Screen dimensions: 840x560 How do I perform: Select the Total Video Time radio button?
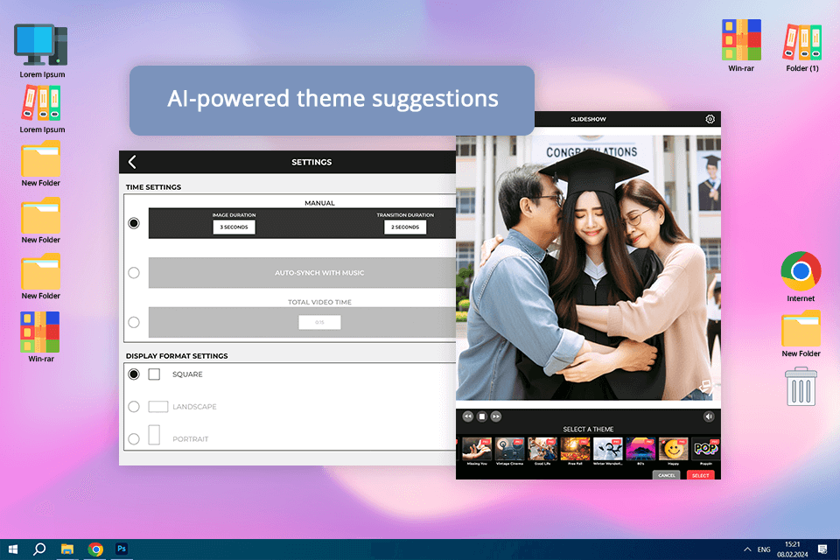(x=134, y=322)
